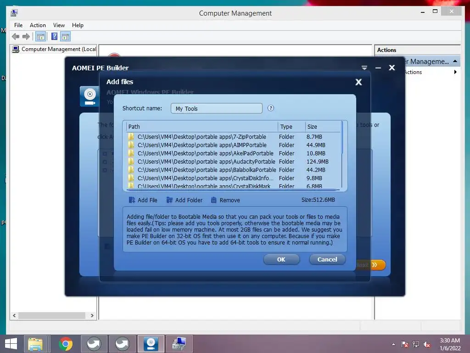Close the Add files dialog with X

coord(358,82)
